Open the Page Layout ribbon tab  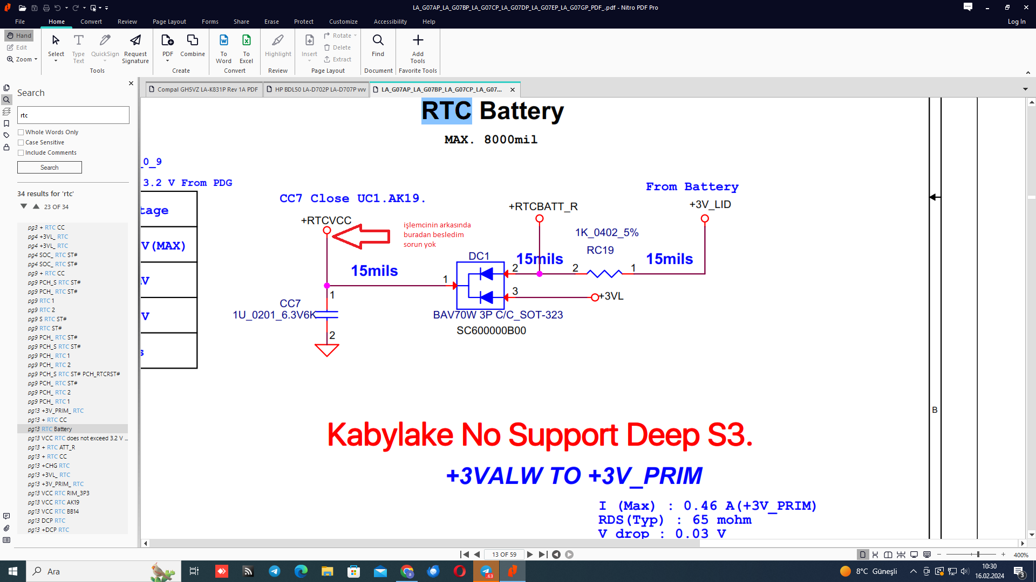tap(169, 22)
